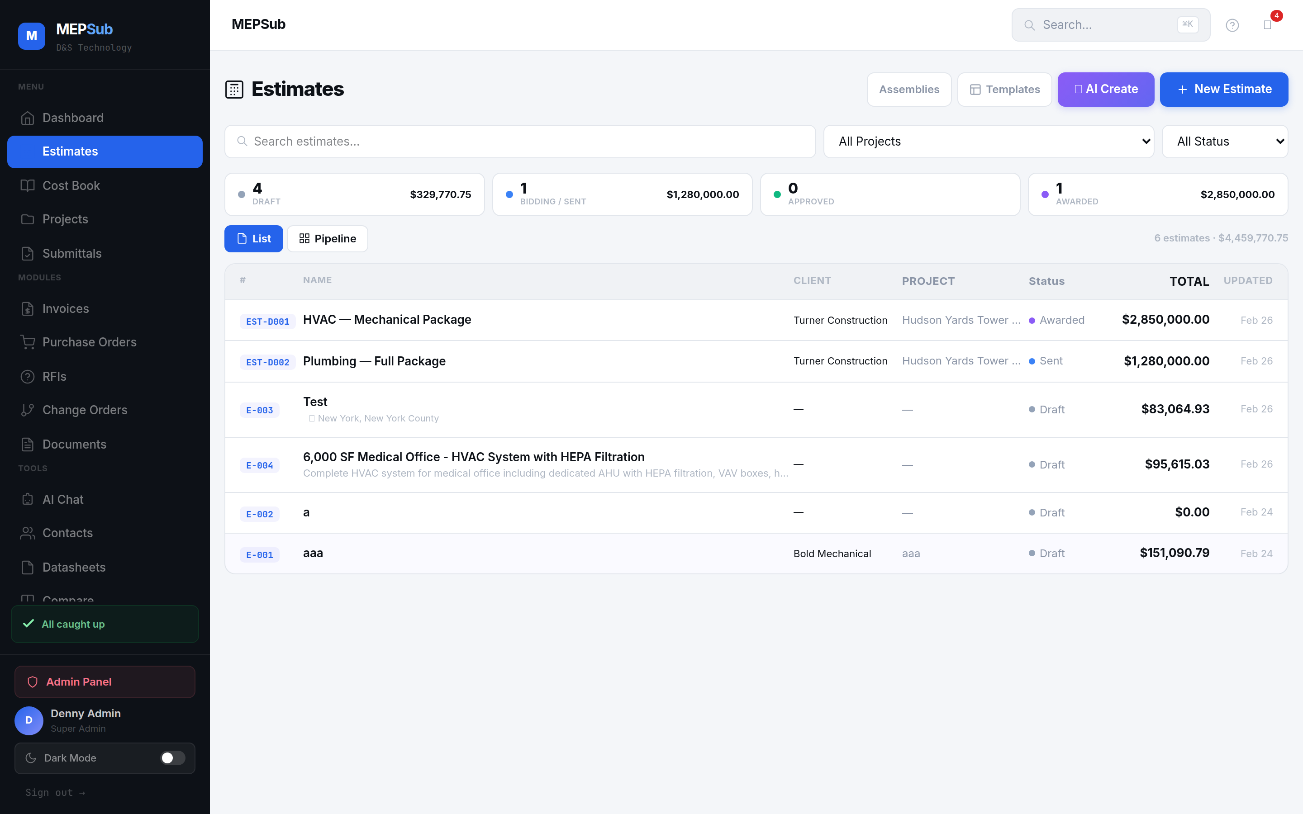Open notifications bell with badge
This screenshot has height=814, width=1303.
(x=1267, y=25)
